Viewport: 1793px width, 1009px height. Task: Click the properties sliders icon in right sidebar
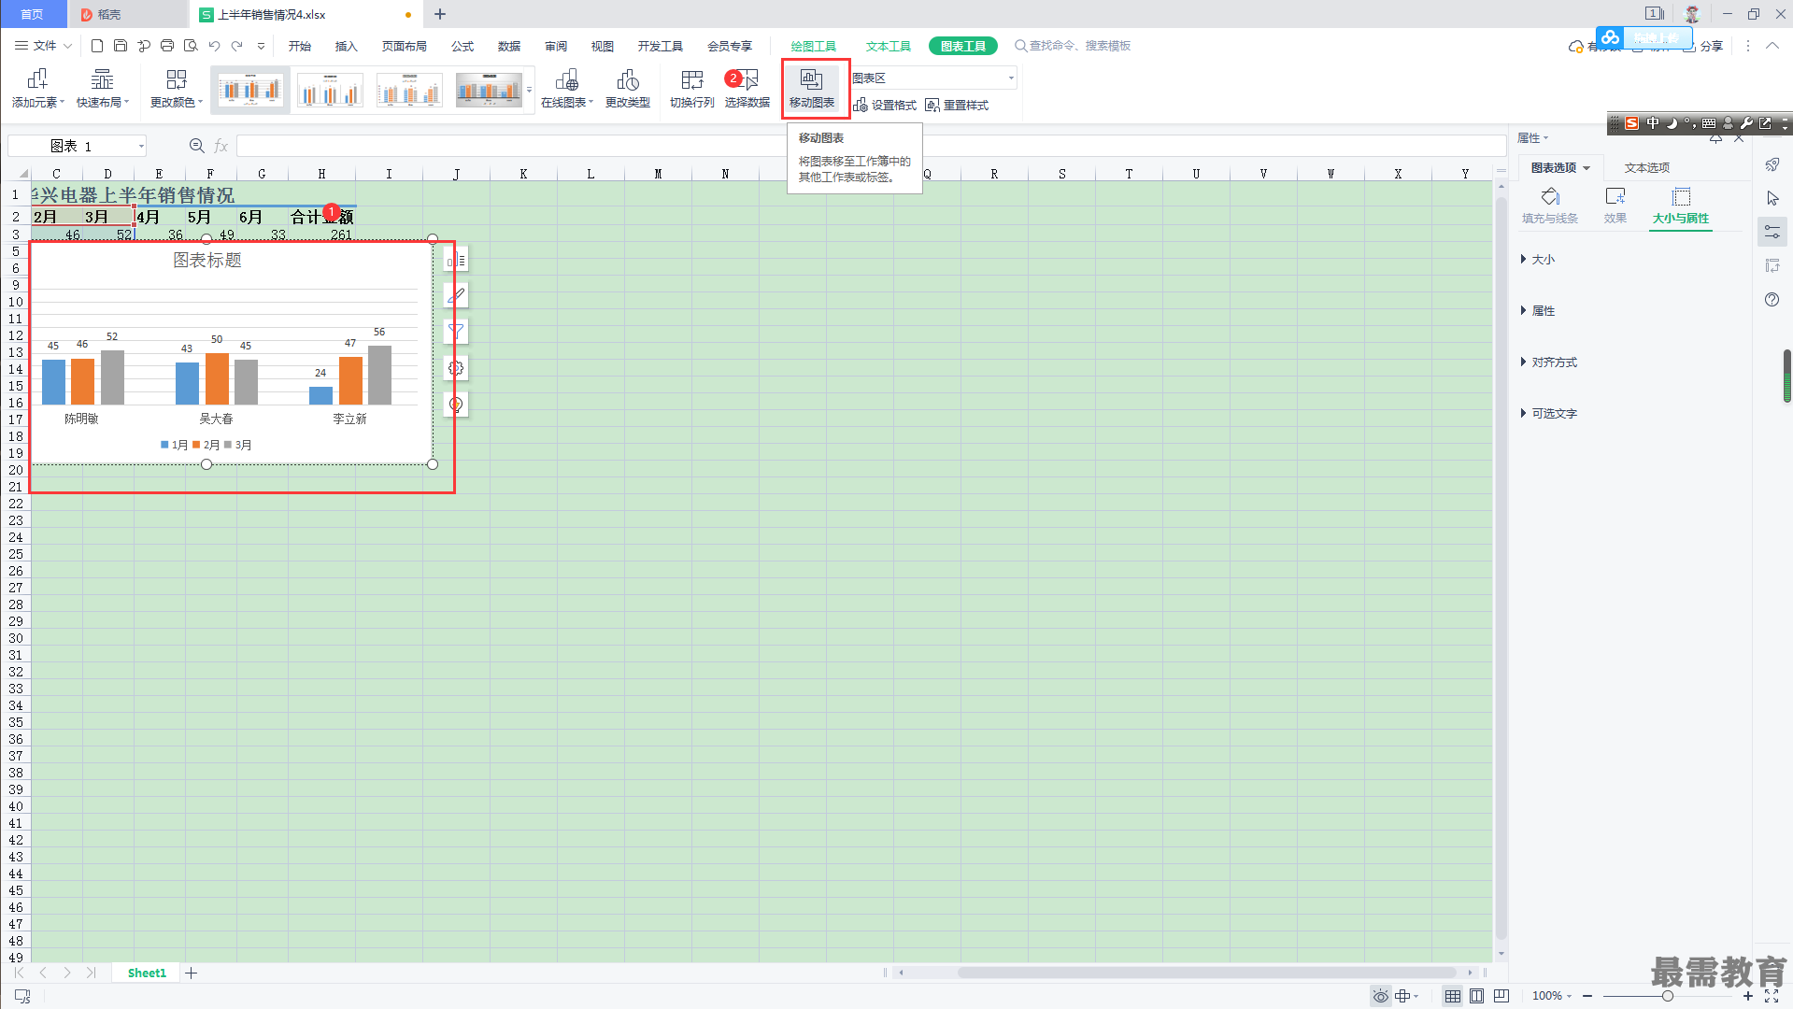(x=1772, y=233)
